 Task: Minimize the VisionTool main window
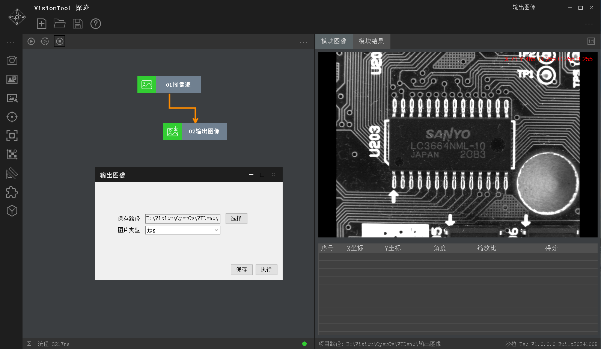point(570,8)
